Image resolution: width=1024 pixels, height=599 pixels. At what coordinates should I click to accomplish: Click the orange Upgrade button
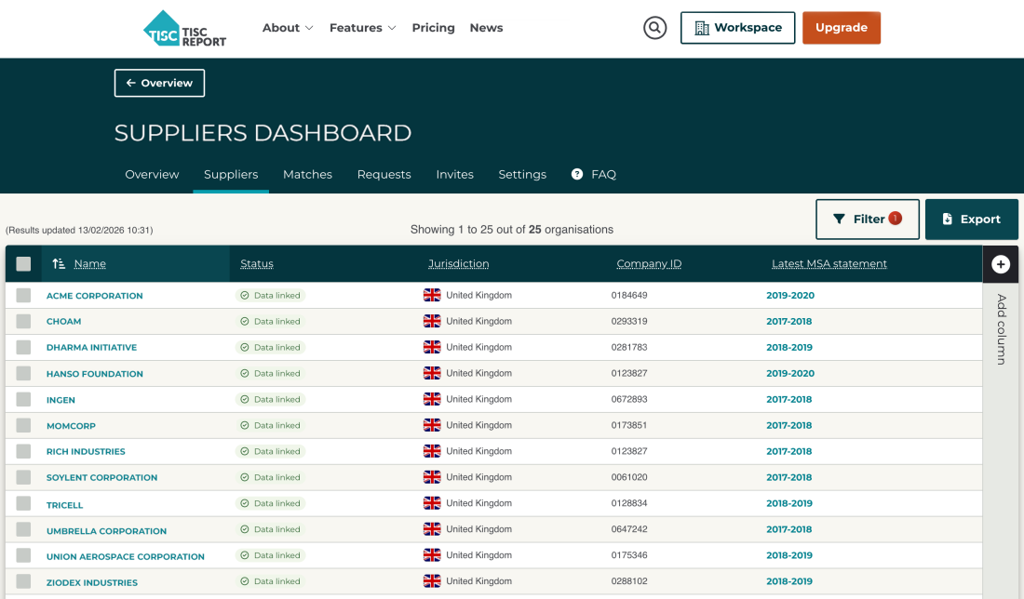coord(841,28)
